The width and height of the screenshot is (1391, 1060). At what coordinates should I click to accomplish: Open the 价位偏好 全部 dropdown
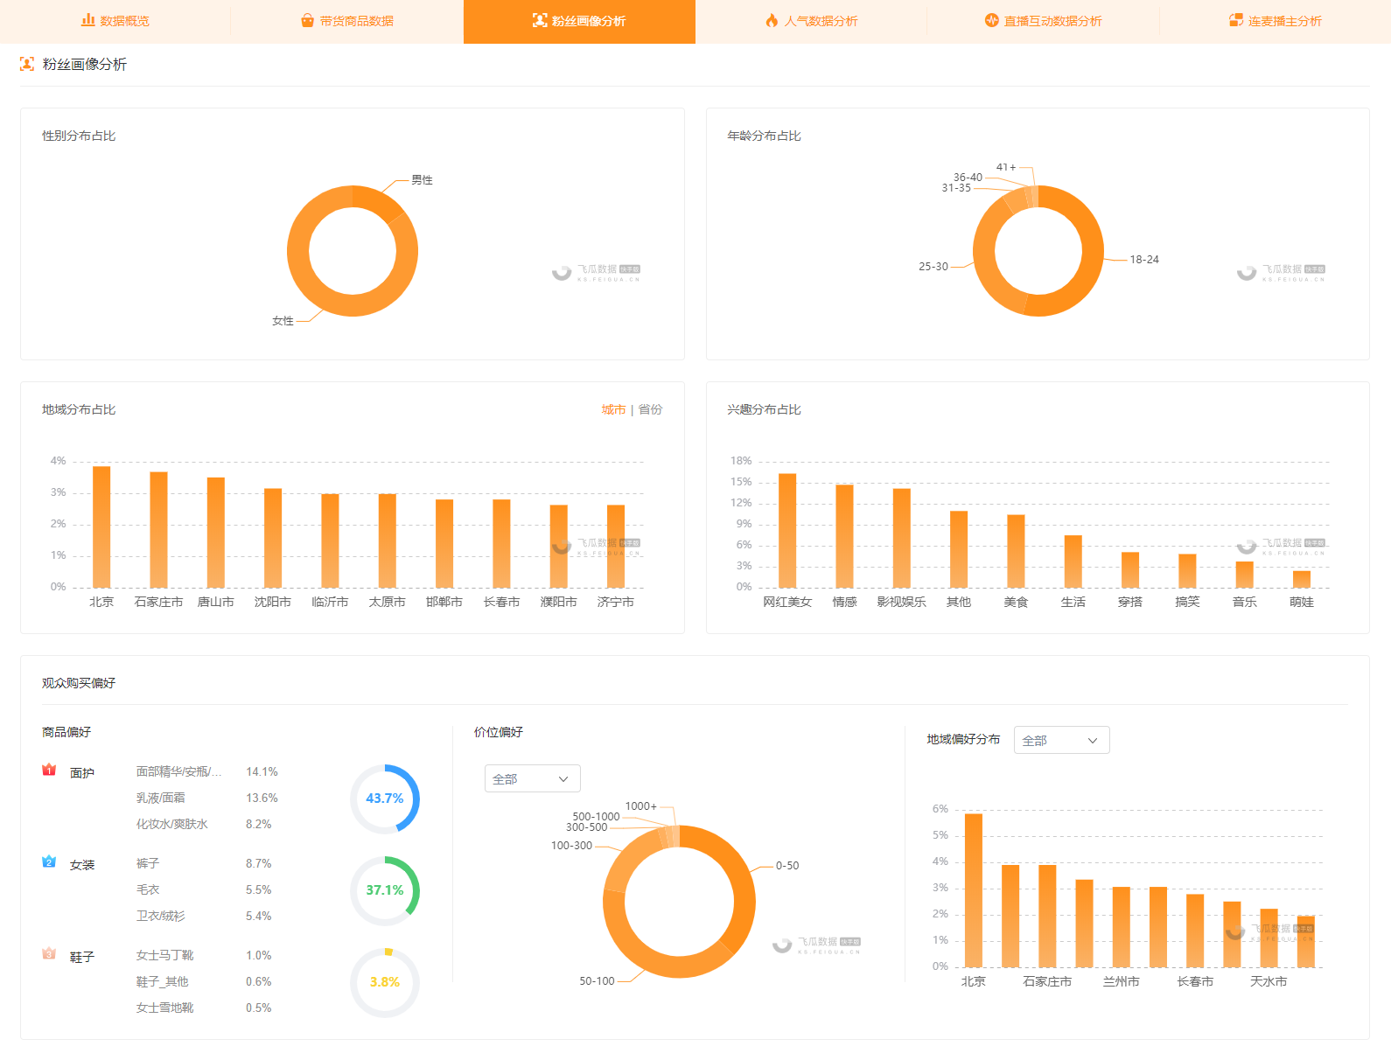coord(533,778)
